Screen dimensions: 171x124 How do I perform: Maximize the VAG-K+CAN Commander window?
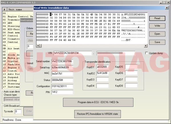164,2
